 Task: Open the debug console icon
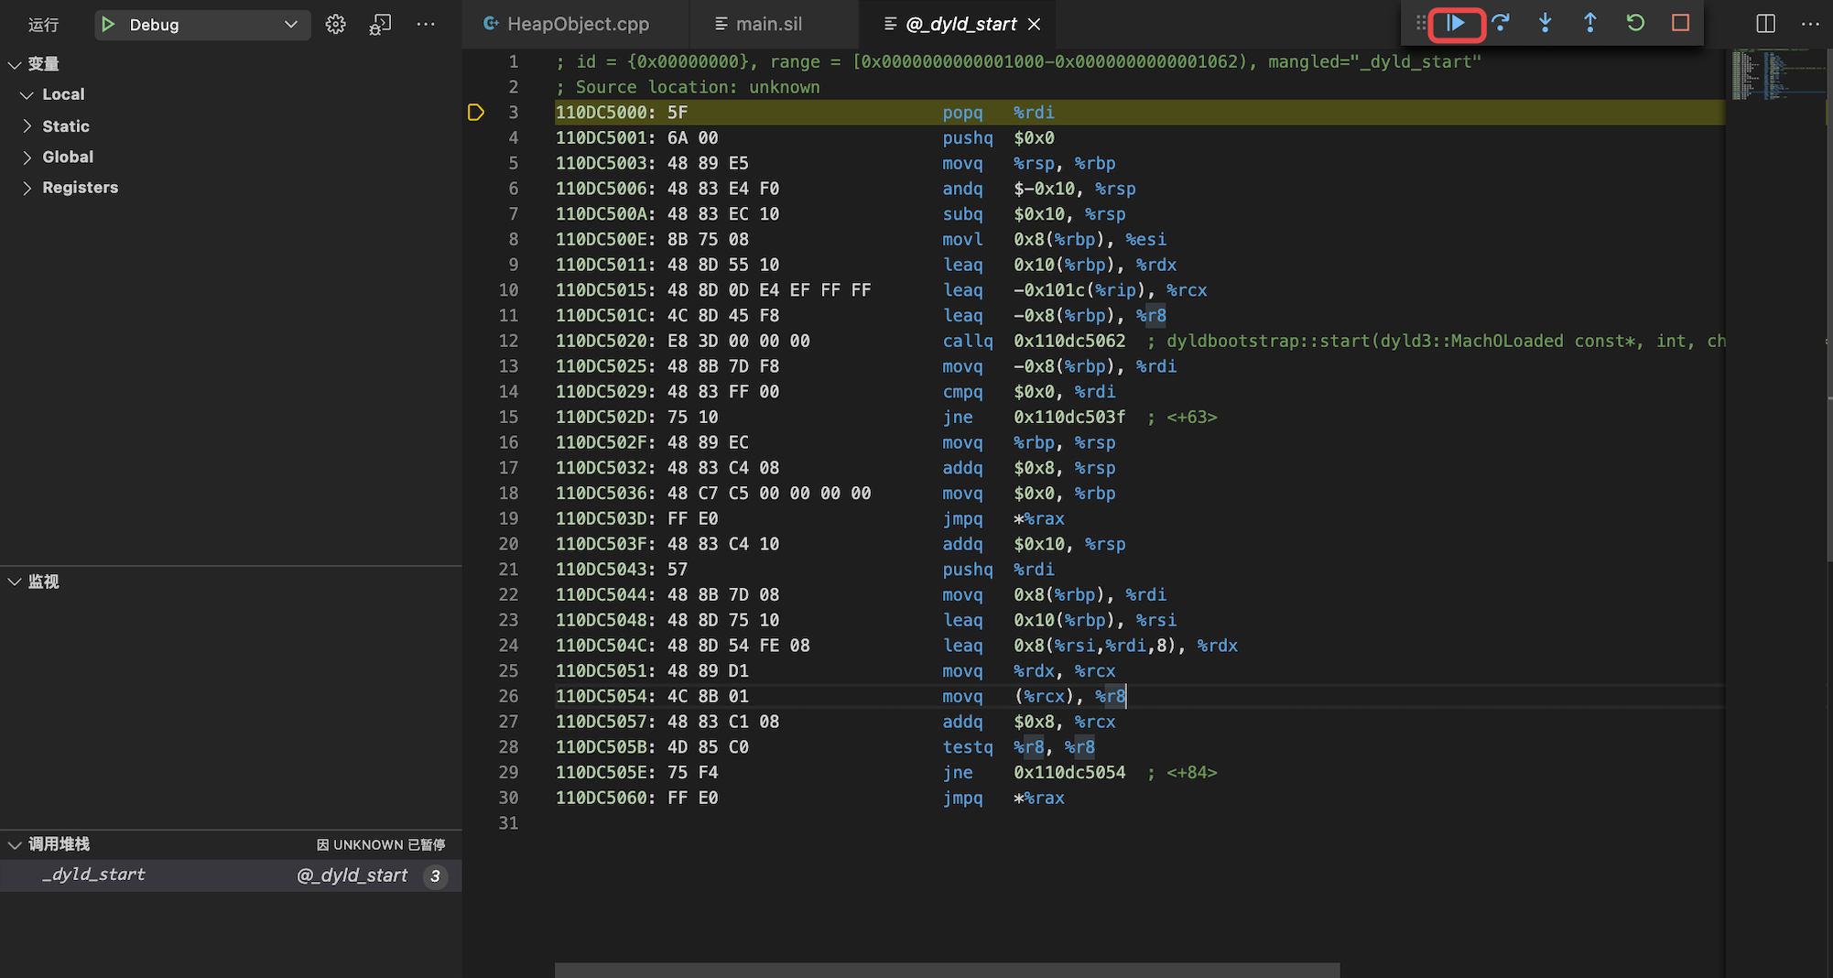pyautogui.click(x=380, y=25)
